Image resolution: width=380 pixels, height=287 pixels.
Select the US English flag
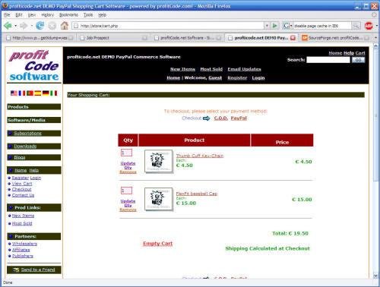[x=14, y=93]
